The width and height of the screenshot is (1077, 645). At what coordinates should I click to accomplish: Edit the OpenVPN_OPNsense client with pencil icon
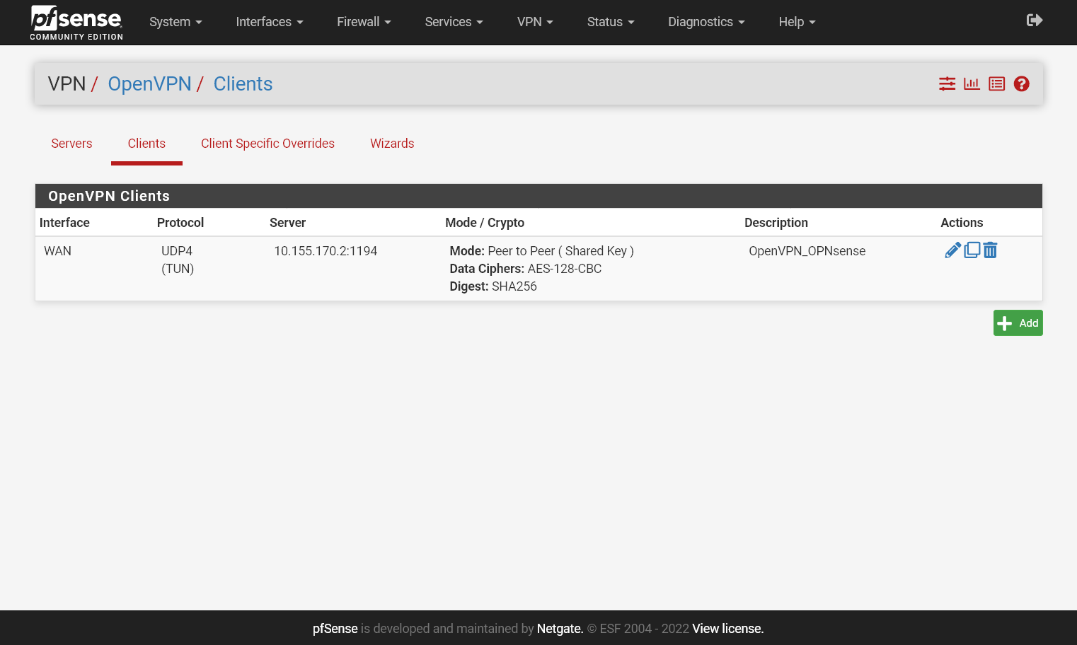[952, 250]
